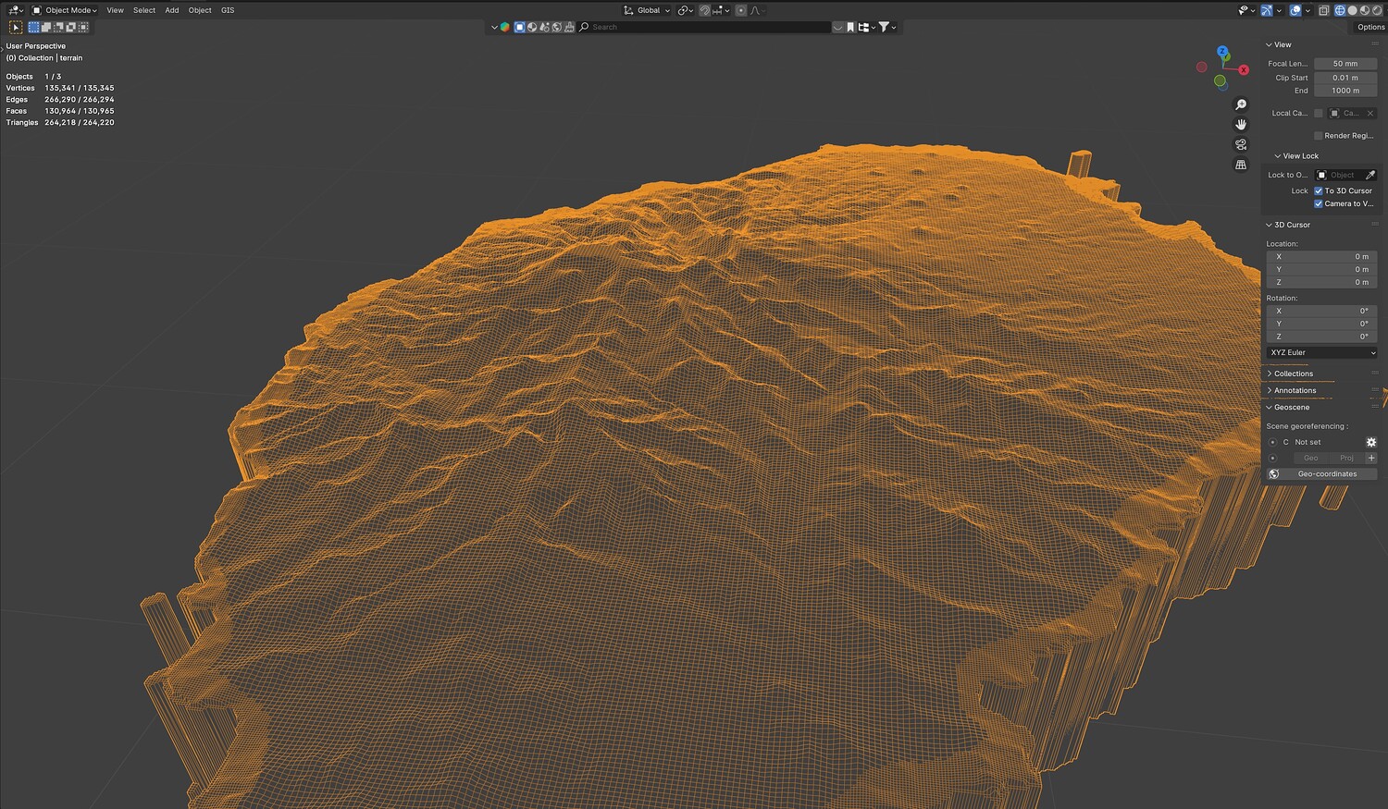Toggle the show gizmo button
1388x809 pixels.
(x=1267, y=10)
